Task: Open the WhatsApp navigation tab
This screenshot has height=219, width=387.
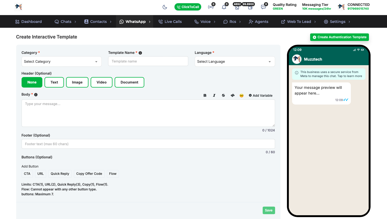Action: coord(134,21)
